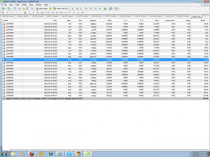Select the Crosshair tool

click(7, 12)
